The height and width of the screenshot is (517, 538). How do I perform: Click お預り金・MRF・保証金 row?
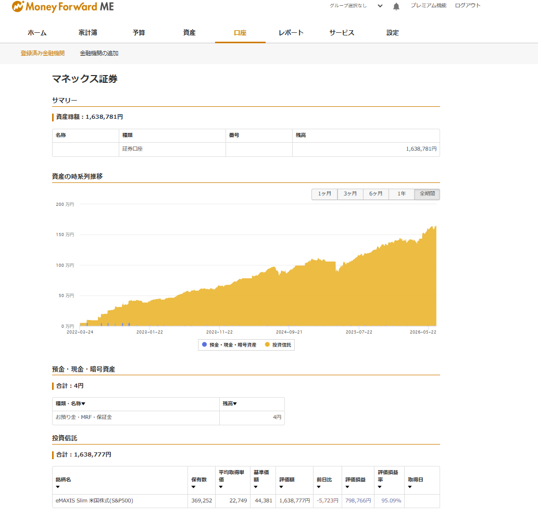coord(168,417)
